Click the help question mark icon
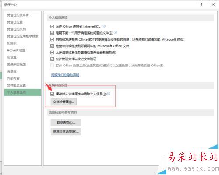The height and width of the screenshot is (175, 219). 201,4
